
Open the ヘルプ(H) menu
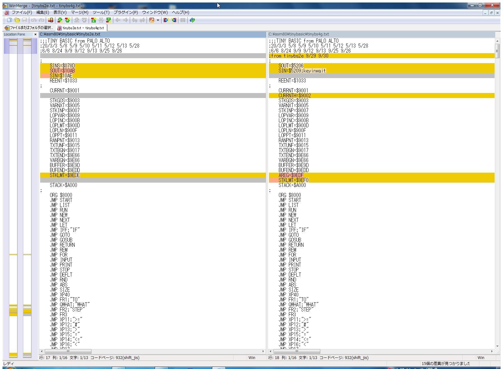[181, 12]
